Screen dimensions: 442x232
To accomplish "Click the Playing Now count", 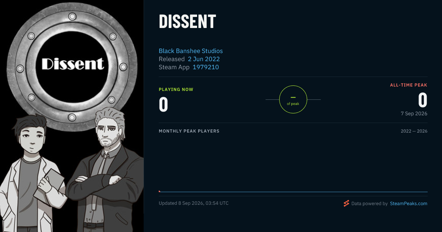I will click(x=164, y=104).
